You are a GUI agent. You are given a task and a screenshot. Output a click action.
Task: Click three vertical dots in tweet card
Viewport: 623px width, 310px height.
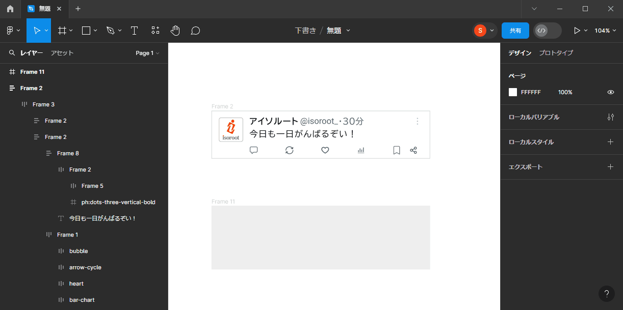[x=418, y=121]
